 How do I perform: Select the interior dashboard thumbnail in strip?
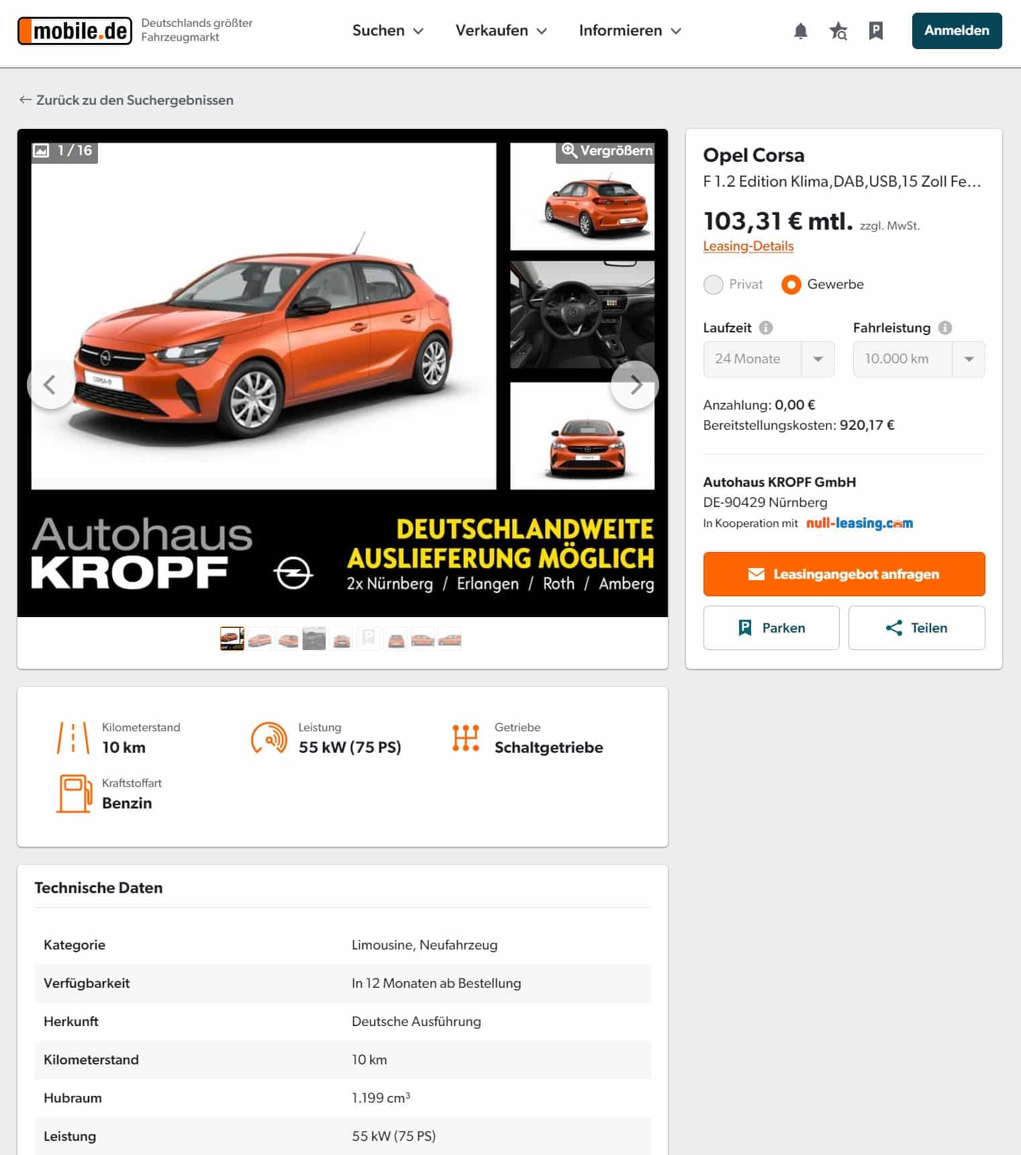[314, 639]
